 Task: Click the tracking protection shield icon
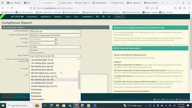point(31,8)
